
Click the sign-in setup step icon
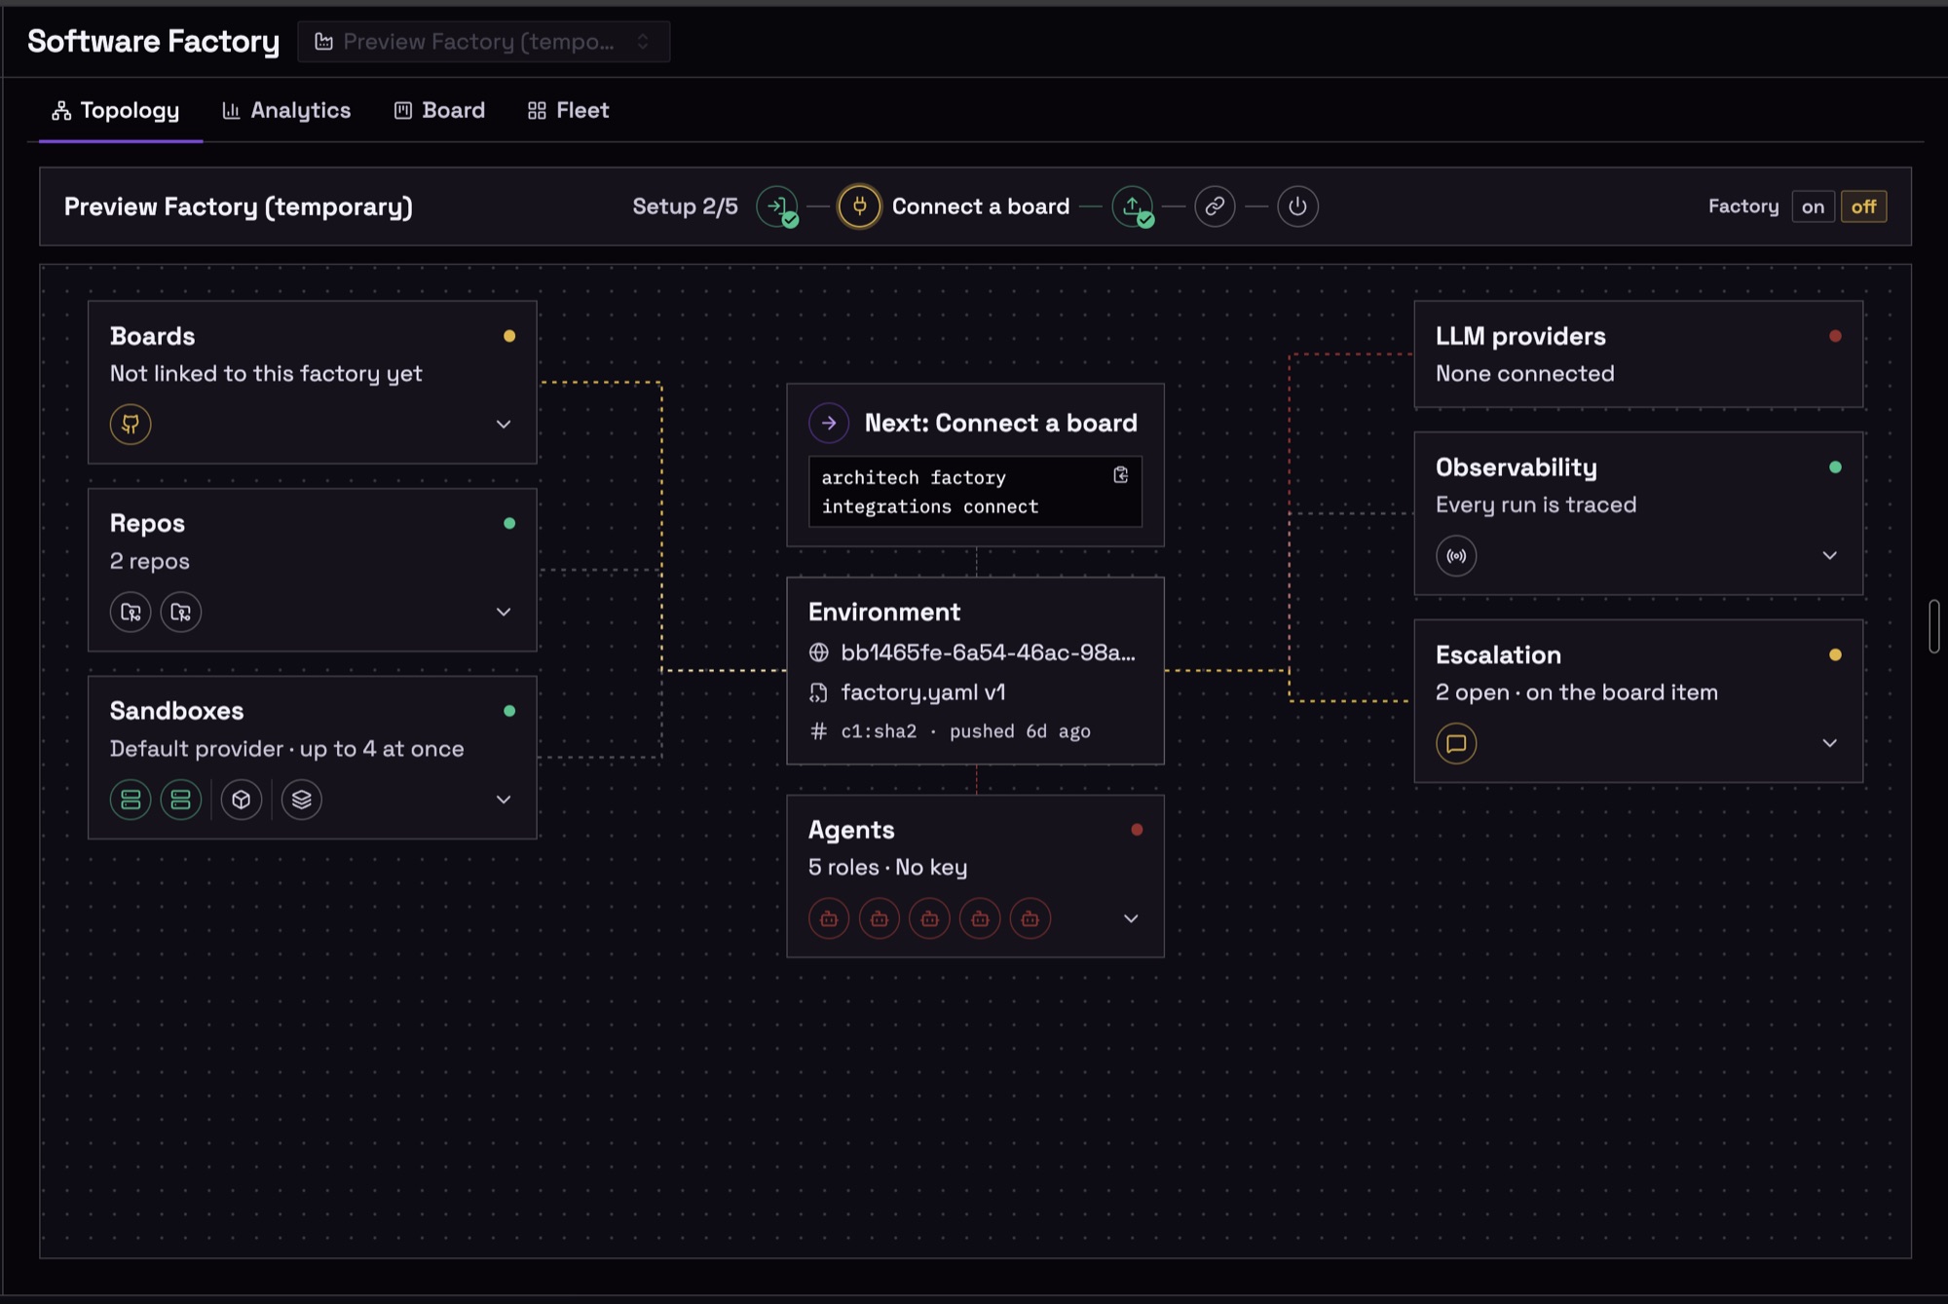click(777, 206)
